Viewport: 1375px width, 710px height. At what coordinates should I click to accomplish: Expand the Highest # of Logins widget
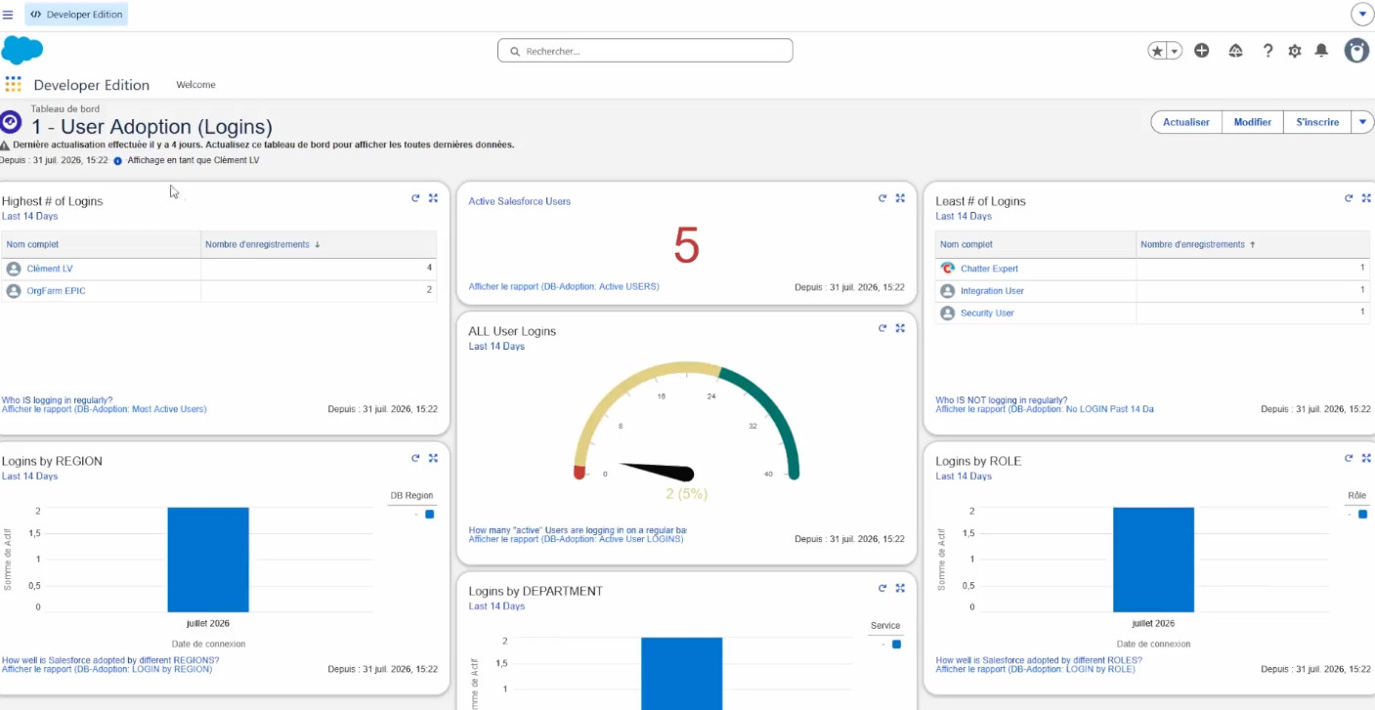click(433, 198)
